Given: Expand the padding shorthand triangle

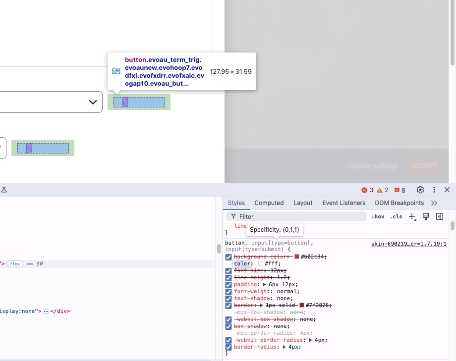Looking at the screenshot, I should point(265,285).
